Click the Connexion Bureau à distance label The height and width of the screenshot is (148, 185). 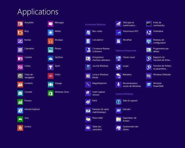coord(101,50)
